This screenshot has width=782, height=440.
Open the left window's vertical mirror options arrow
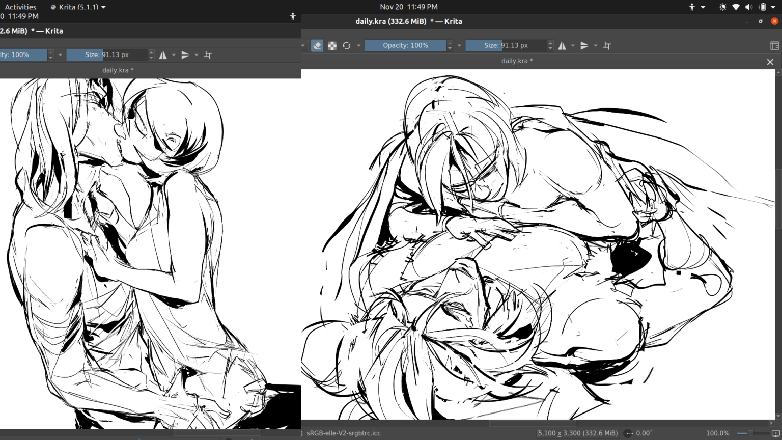tap(197, 55)
